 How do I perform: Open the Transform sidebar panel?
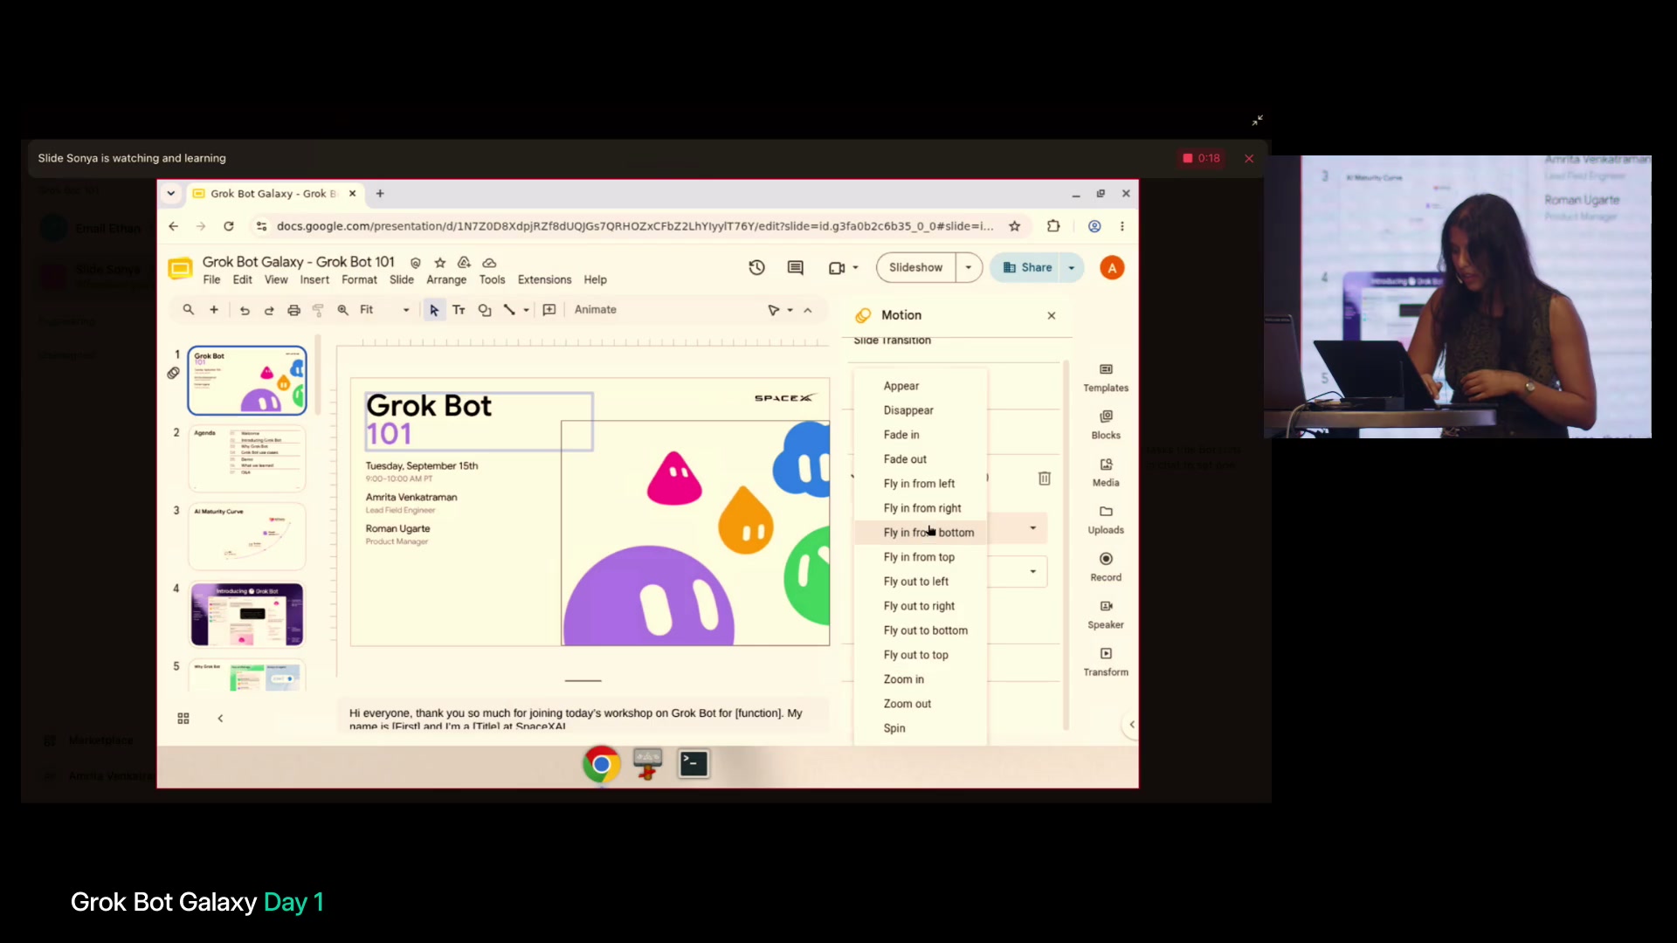point(1106,662)
